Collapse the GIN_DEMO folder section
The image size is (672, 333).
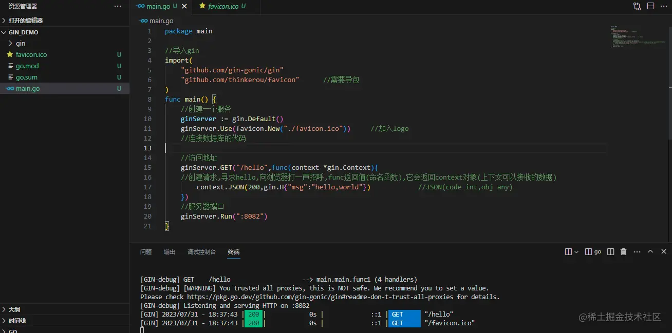(65, 32)
